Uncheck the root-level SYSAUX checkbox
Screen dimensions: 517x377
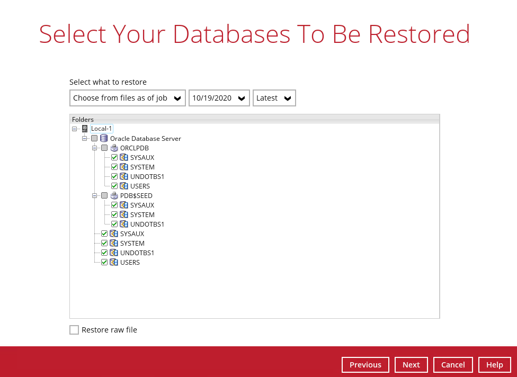tap(104, 234)
